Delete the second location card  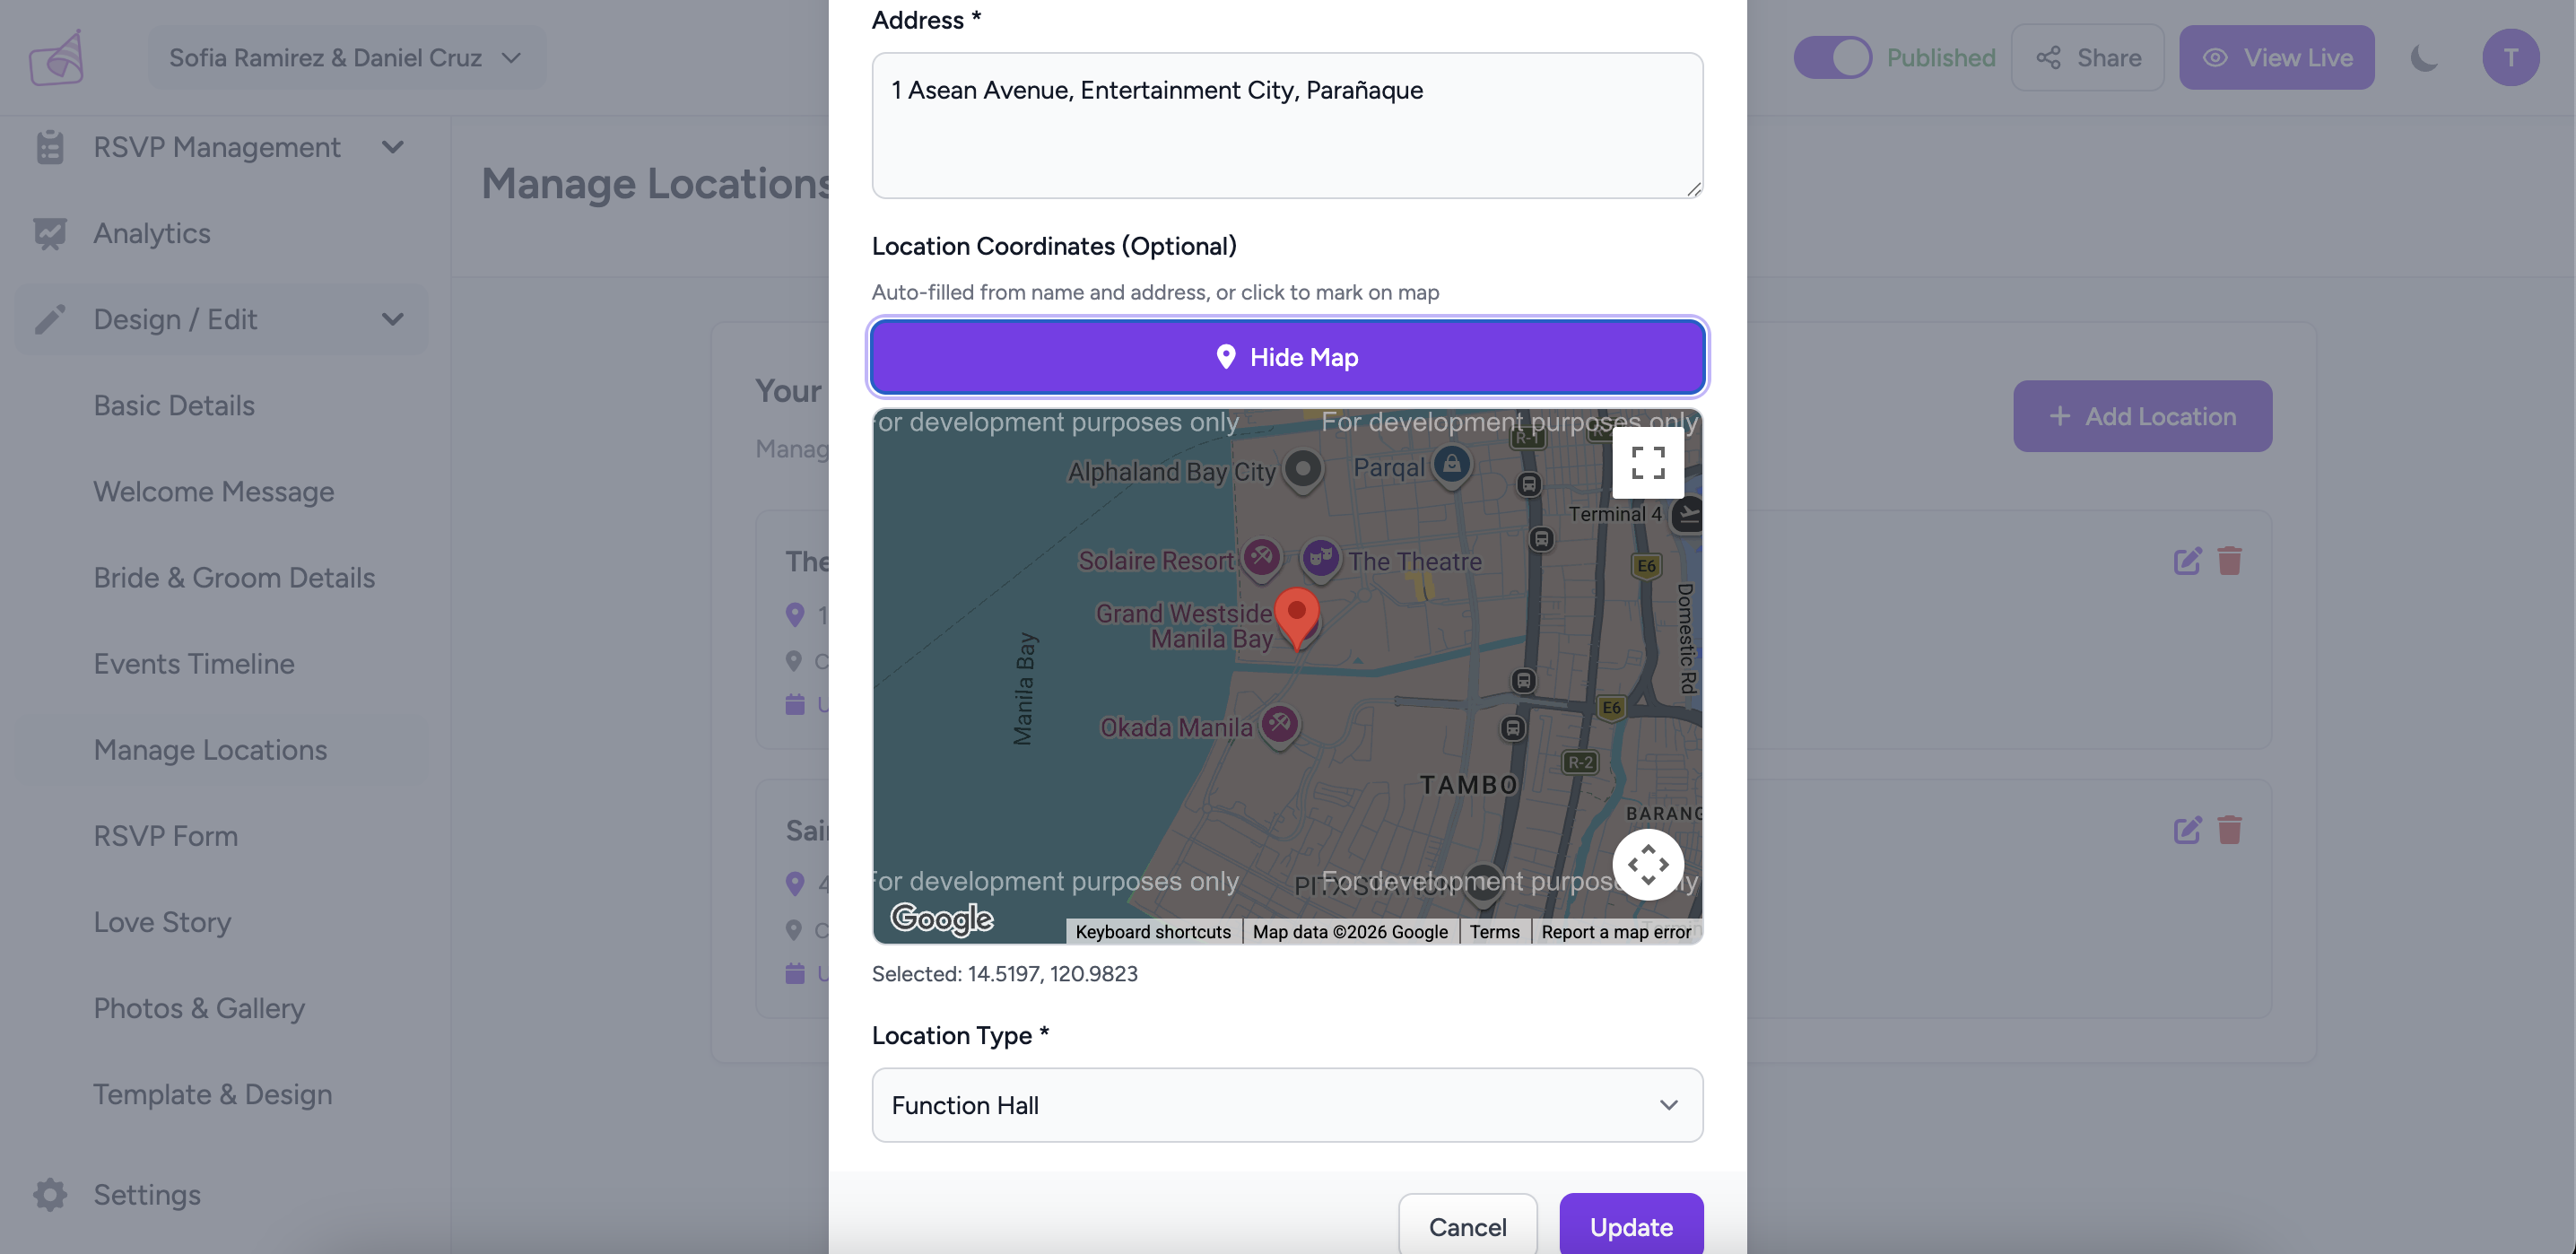pyautogui.click(x=2229, y=829)
